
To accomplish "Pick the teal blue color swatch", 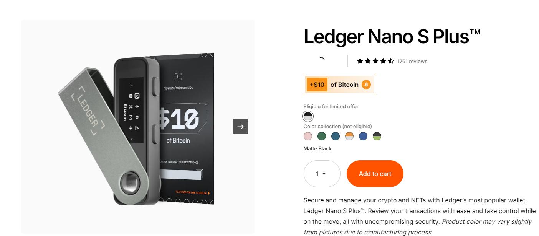I will 336,136.
